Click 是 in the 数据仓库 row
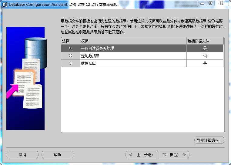The height and width of the screenshot is (165, 231). tap(205, 64)
